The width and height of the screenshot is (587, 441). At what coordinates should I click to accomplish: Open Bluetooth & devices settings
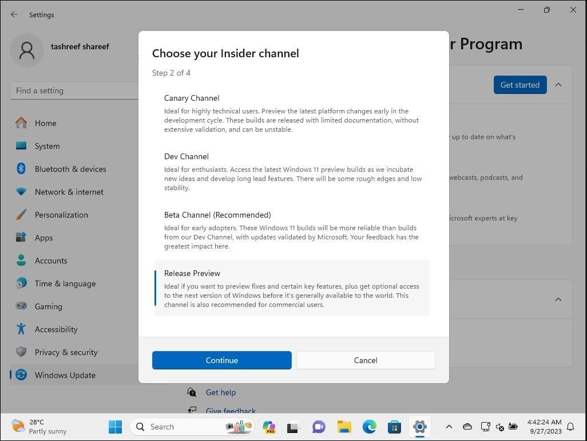tap(70, 169)
